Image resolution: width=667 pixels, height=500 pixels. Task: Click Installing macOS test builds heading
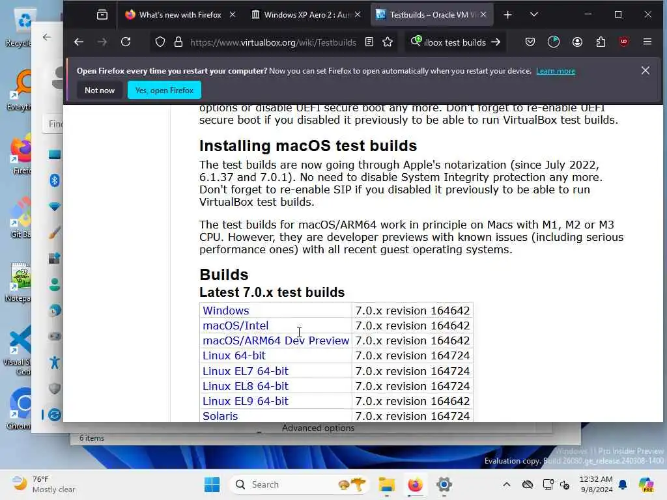[x=308, y=146]
